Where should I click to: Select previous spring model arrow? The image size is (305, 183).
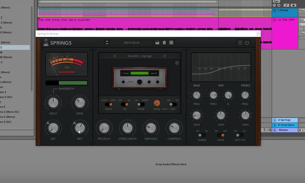click(115, 56)
